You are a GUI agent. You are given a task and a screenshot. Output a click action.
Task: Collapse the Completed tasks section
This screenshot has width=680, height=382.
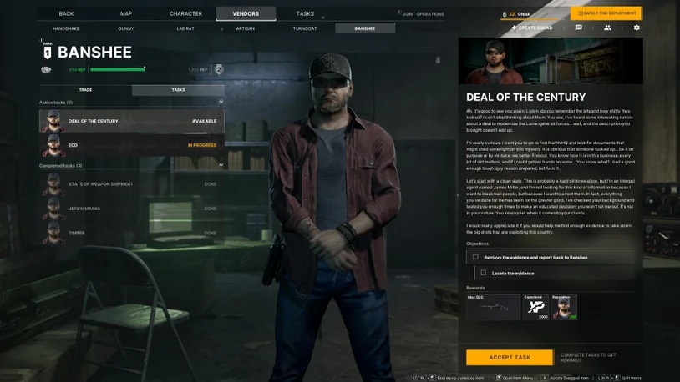click(x=221, y=165)
